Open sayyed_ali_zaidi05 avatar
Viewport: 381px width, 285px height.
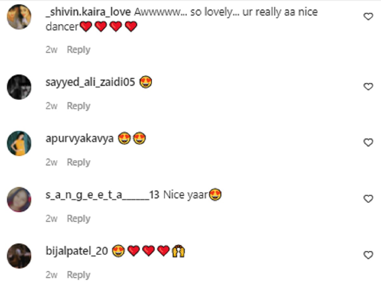point(19,87)
